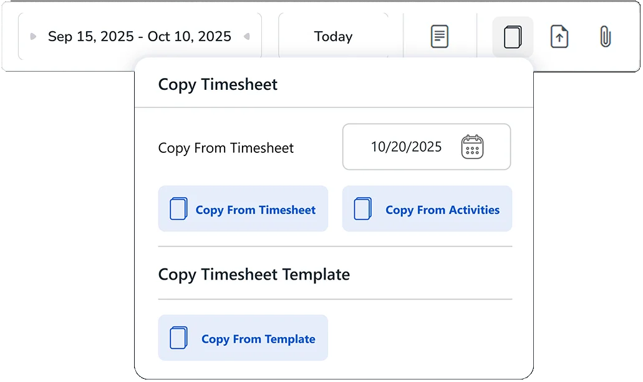Toggle the Copy Timesheet toolbar icon
This screenshot has height=382, width=643.
(513, 37)
